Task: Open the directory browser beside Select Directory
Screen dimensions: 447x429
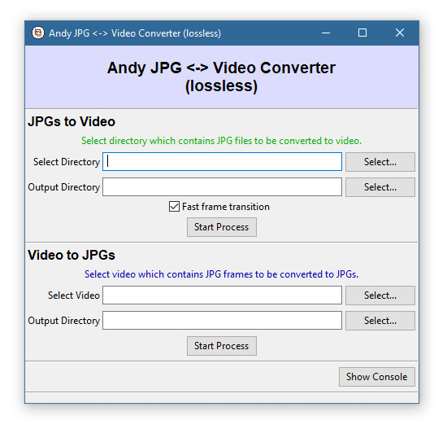Action: [x=380, y=162]
